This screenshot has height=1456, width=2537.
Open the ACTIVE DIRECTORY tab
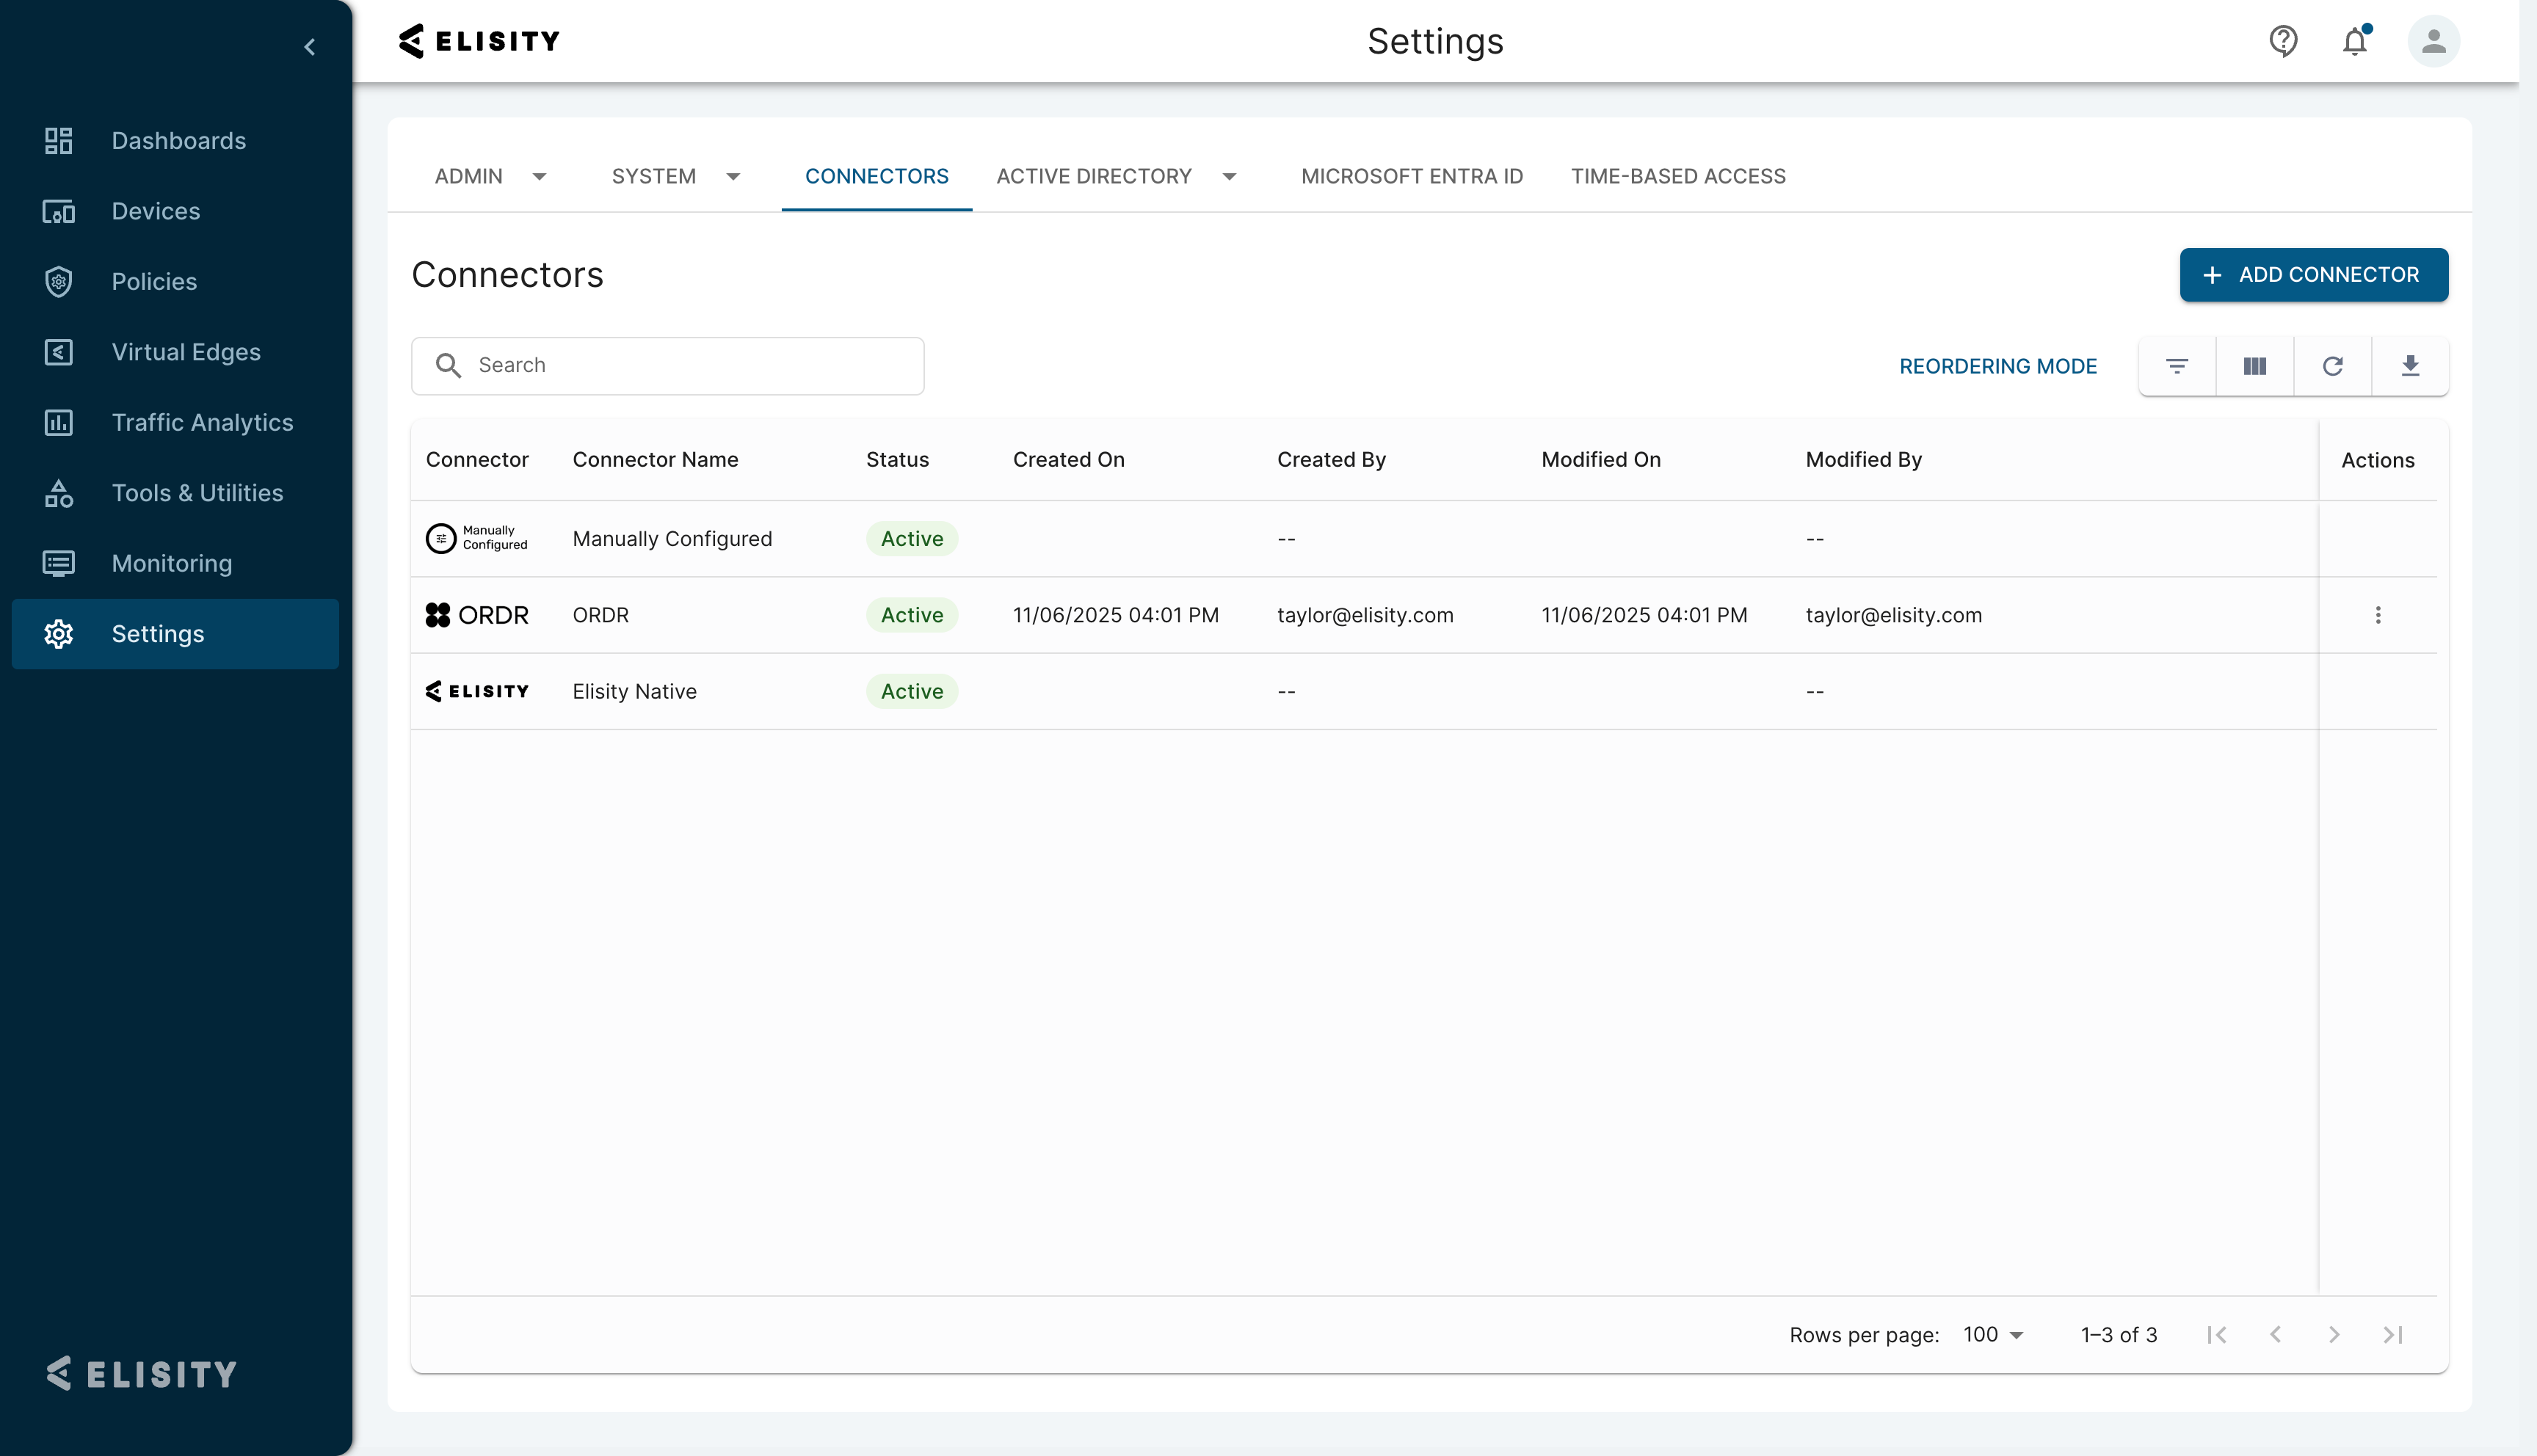tap(1094, 177)
